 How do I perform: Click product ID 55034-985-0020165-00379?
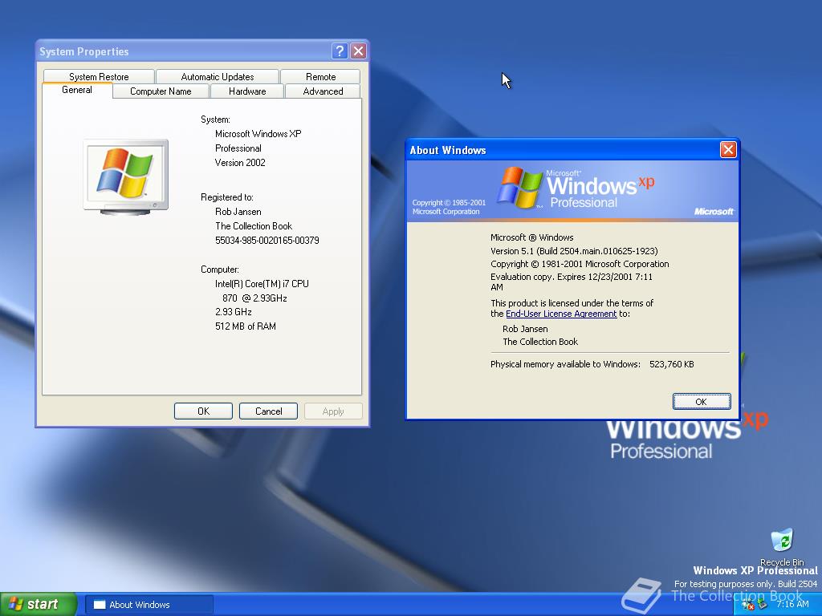[x=267, y=241]
